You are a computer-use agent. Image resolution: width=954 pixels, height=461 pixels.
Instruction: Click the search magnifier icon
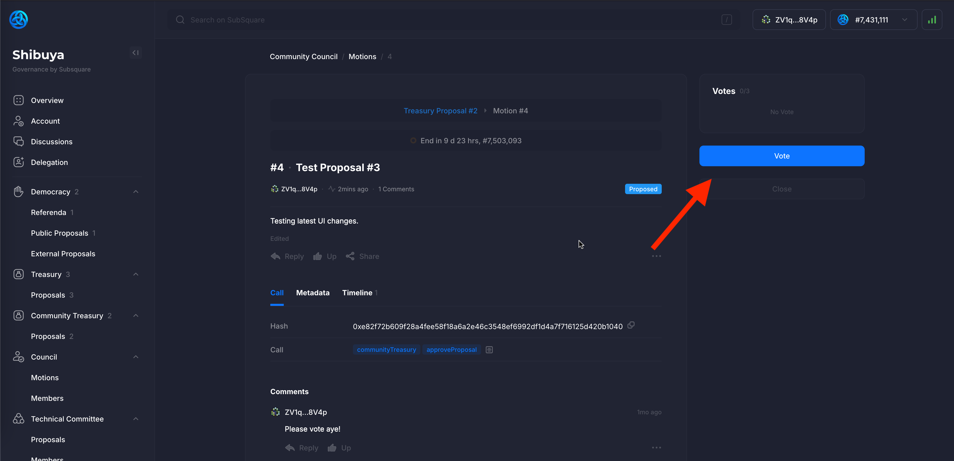[180, 20]
